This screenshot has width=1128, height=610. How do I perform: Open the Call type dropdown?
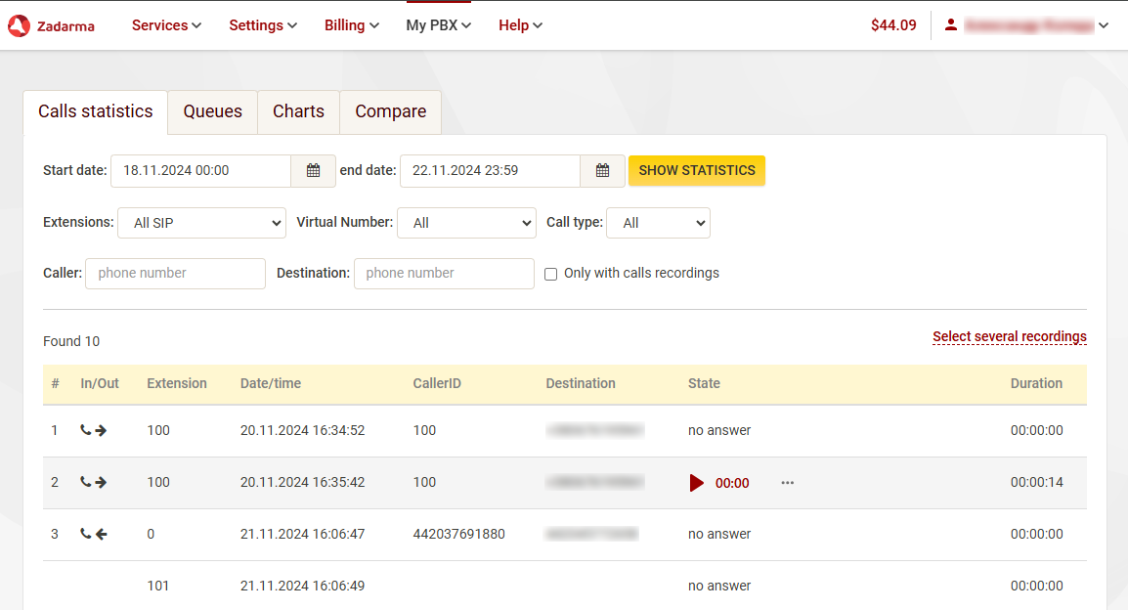point(658,223)
